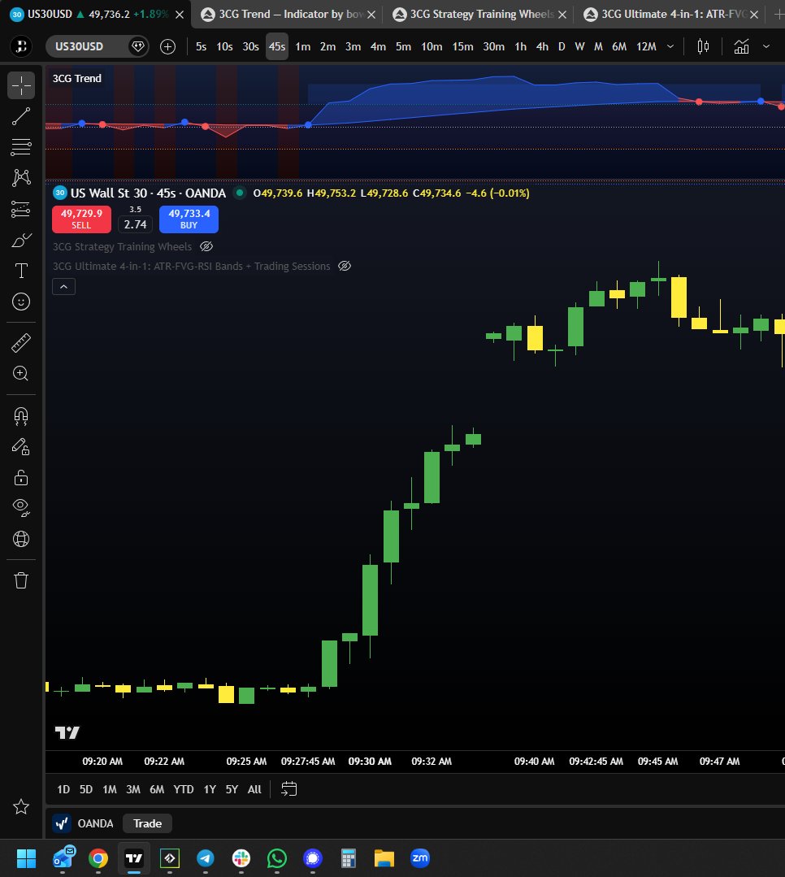This screenshot has height=877, width=785.
Task: Open the remove drawings trash tool
Action: click(21, 580)
